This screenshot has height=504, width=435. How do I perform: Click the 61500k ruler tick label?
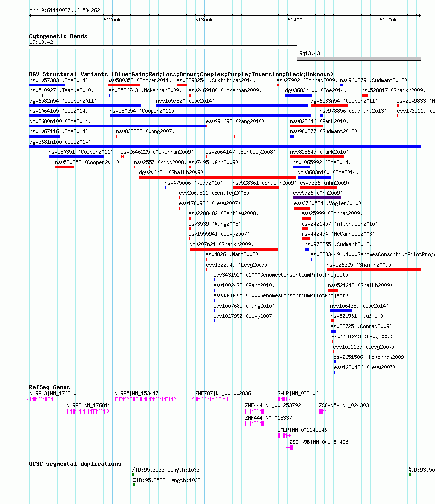(388, 20)
